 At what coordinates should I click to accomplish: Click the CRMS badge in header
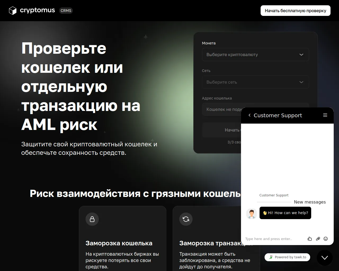[x=66, y=11]
